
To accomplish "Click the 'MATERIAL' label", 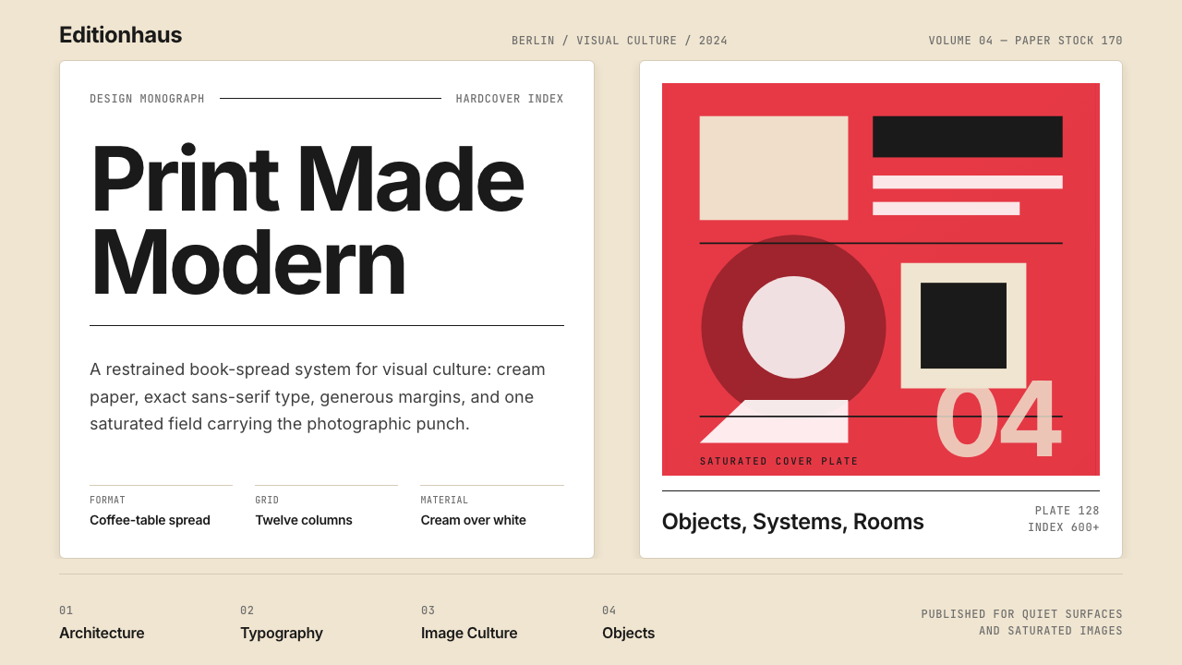I will [445, 501].
